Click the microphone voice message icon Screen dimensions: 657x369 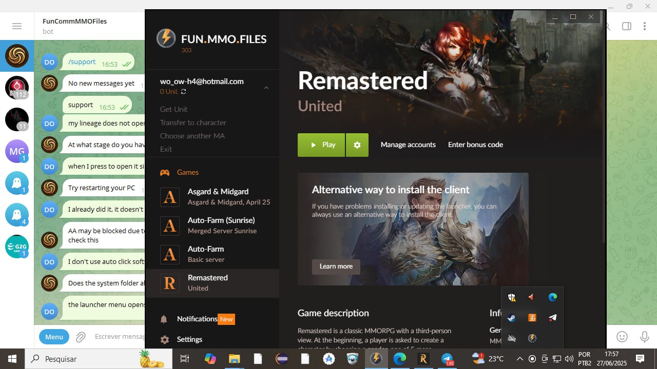click(x=644, y=337)
